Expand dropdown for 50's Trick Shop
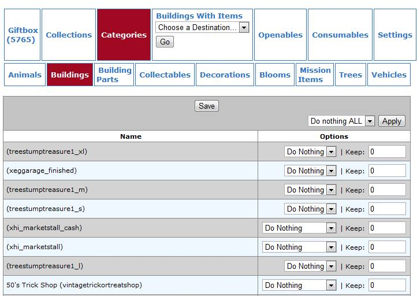The image size is (417, 296). point(299,286)
